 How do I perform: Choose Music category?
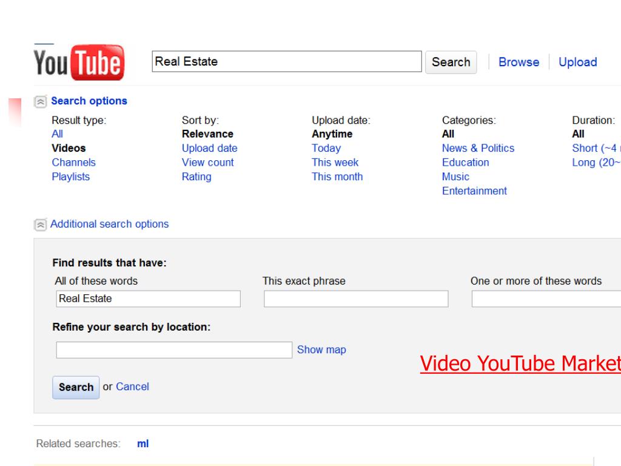click(x=456, y=177)
